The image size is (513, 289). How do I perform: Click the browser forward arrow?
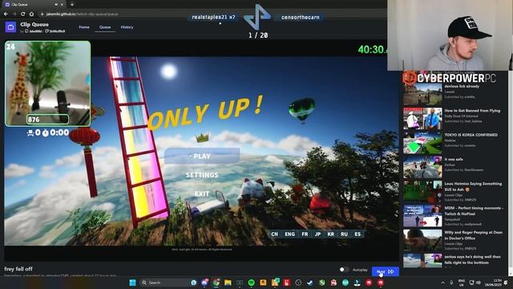click(14, 14)
